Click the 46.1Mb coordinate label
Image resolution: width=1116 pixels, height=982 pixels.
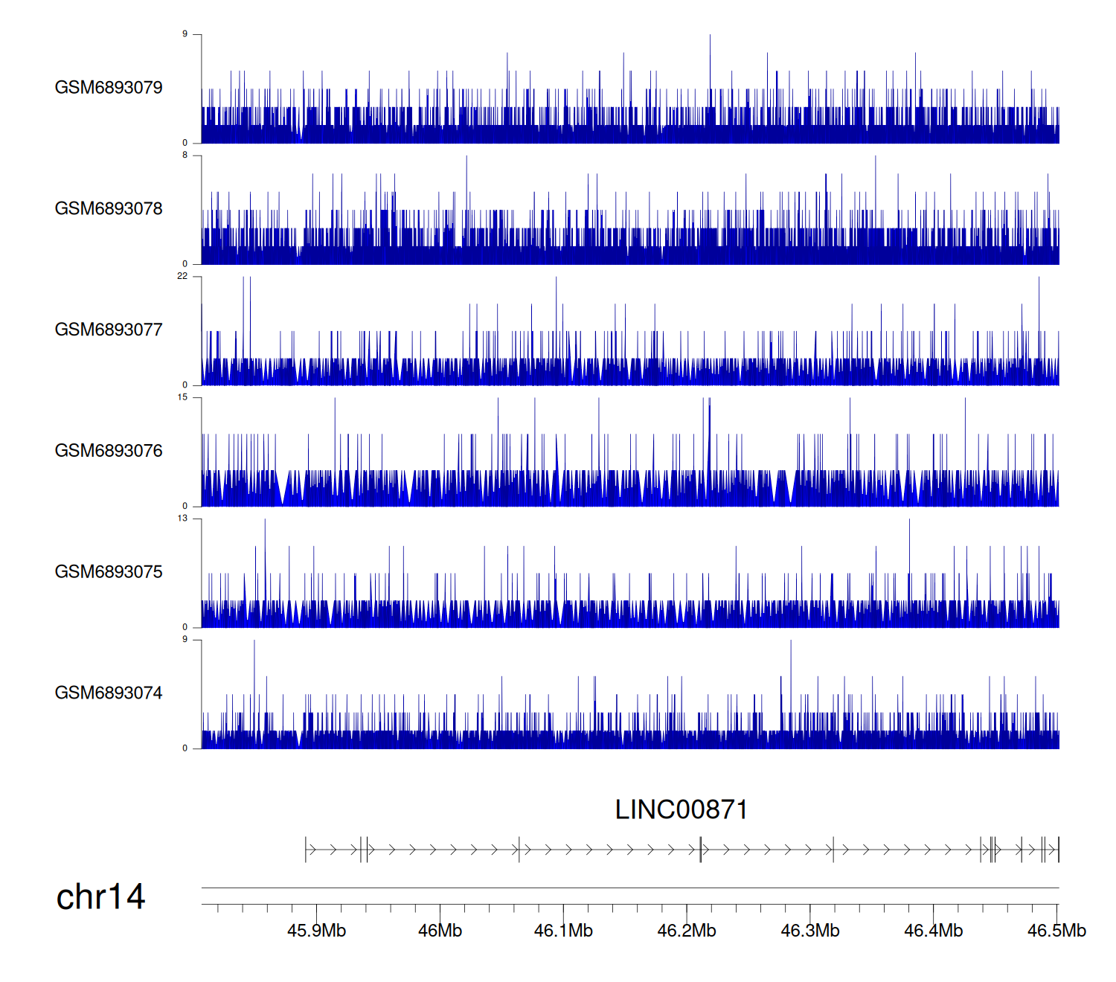pyautogui.click(x=563, y=931)
